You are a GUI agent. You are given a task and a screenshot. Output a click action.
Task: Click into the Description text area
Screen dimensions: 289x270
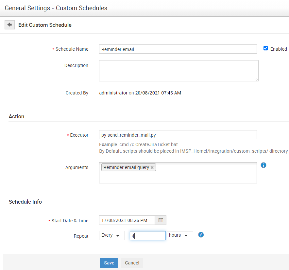[178, 71]
